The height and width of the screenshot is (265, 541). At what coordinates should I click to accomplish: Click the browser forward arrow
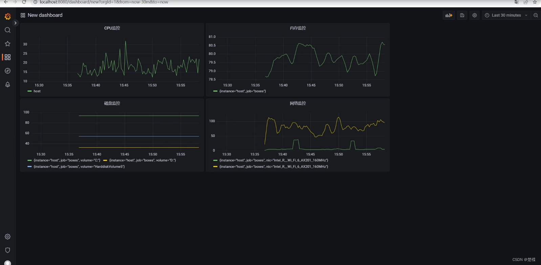(x=15, y=2)
